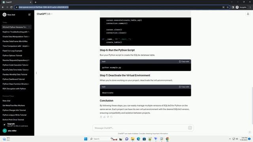Open Time Comparison with strptime chat

tap(17, 46)
